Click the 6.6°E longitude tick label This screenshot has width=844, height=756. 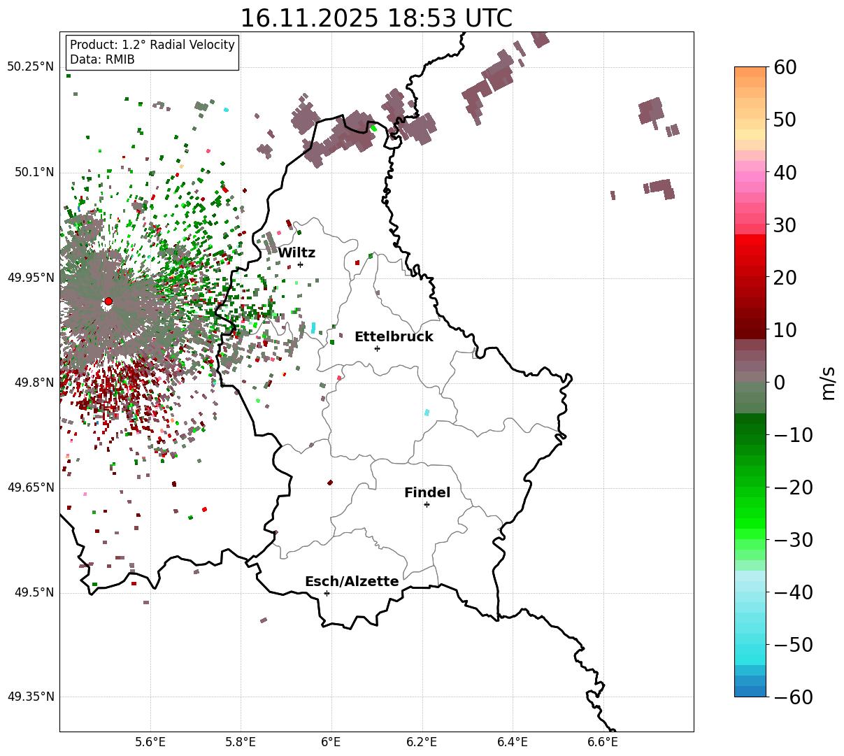pyautogui.click(x=603, y=742)
